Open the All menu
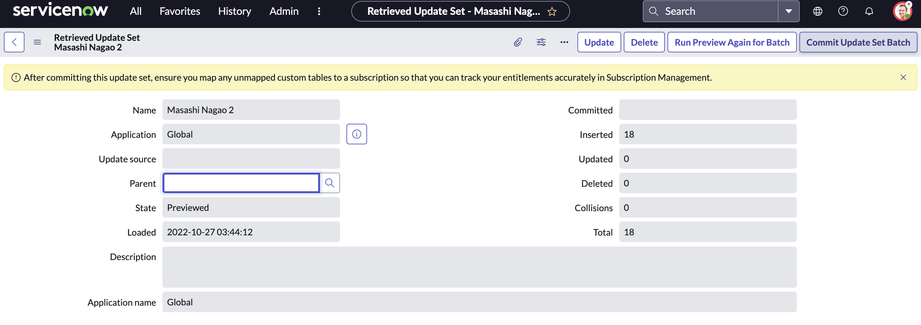This screenshot has width=921, height=325. tap(135, 12)
